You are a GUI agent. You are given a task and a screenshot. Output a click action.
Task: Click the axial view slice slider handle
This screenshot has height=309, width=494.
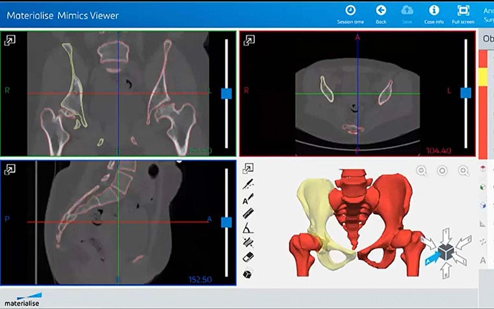click(465, 93)
